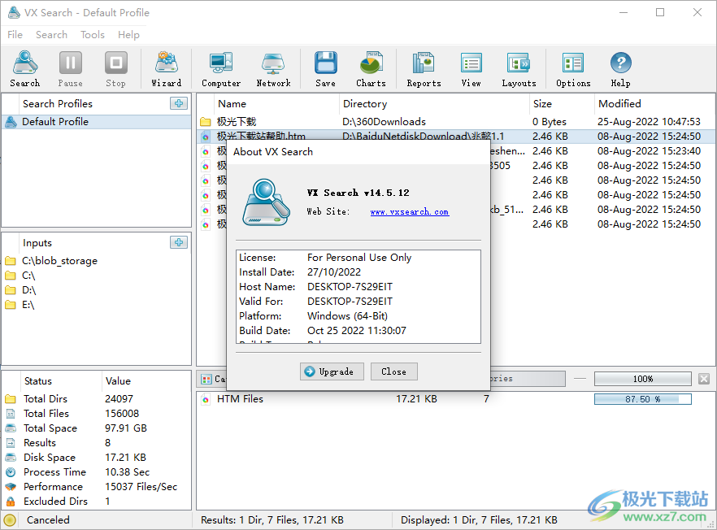Click the Host Name row in About dialog
Viewport: 717px width, 530px height.
pos(358,287)
